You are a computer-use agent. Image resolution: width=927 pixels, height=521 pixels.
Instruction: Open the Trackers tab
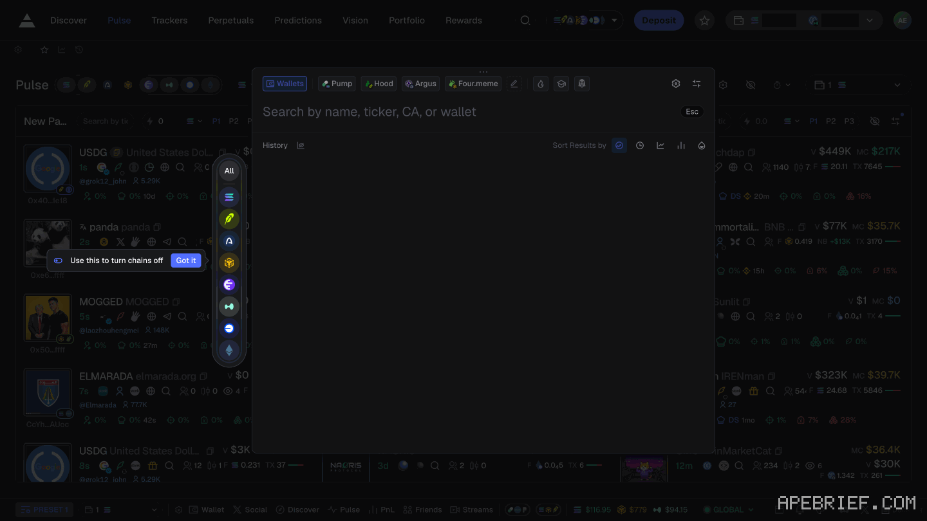169,21
